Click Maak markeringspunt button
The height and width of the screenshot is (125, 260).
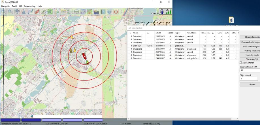click(x=250, y=46)
